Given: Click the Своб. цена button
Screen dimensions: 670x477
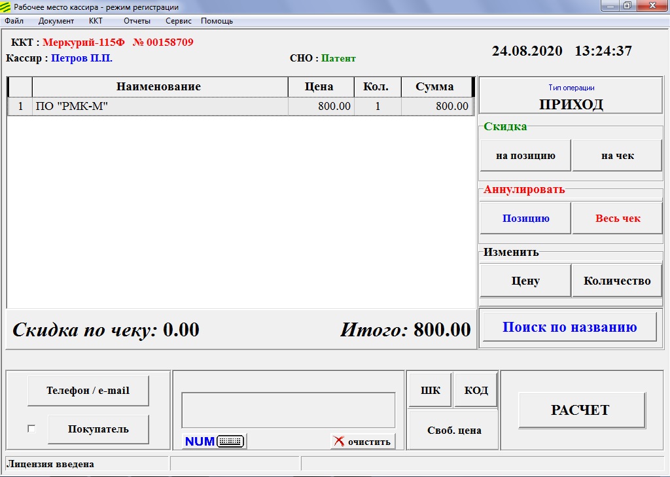Looking at the screenshot, I should click(x=453, y=430).
